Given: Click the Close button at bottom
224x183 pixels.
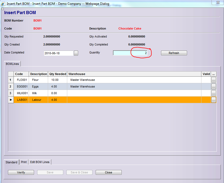Looking at the screenshot, I should pos(108,172).
